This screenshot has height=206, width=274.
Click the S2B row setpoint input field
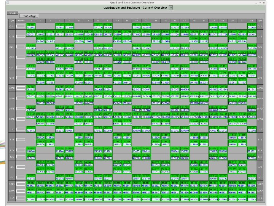(21, 167)
